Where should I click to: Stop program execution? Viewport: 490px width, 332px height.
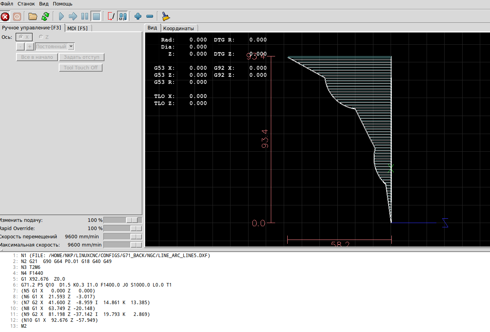click(96, 16)
